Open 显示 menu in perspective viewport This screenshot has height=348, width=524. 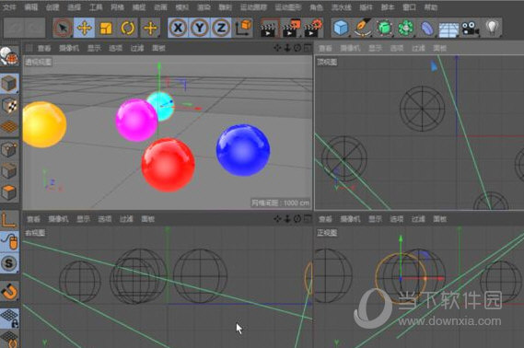[94, 49]
